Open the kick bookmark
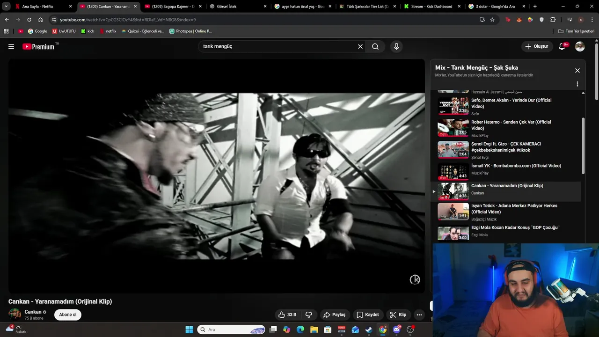 [88, 31]
